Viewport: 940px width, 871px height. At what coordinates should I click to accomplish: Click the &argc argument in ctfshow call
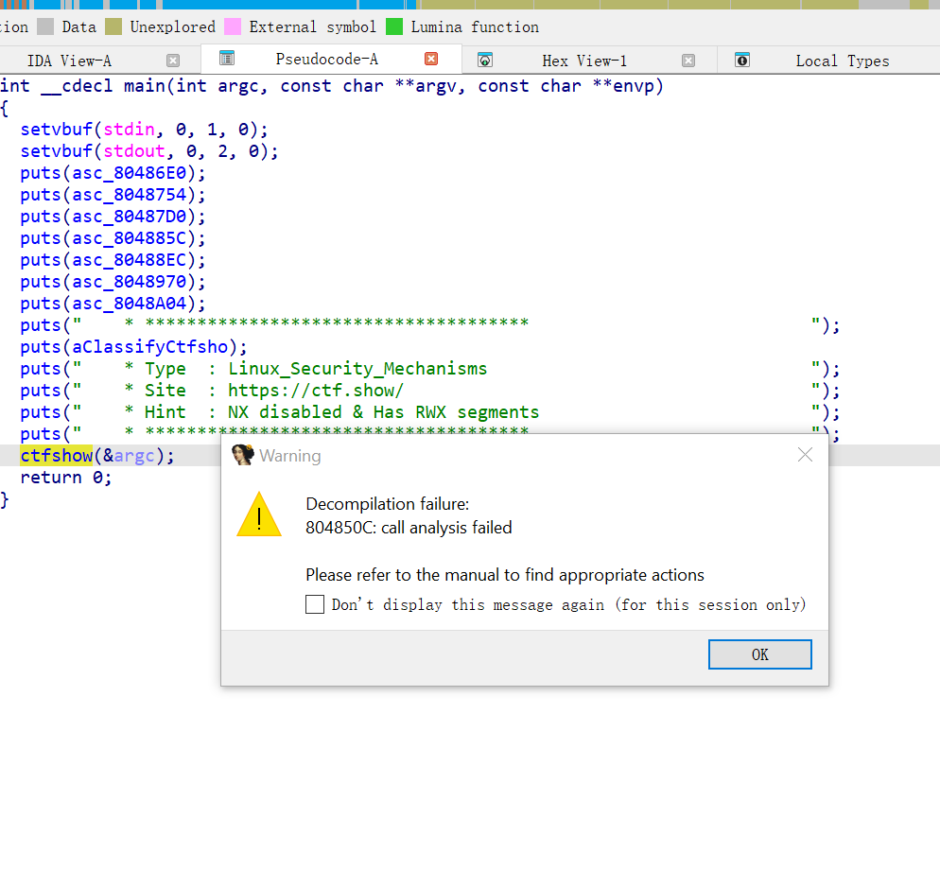tap(129, 456)
